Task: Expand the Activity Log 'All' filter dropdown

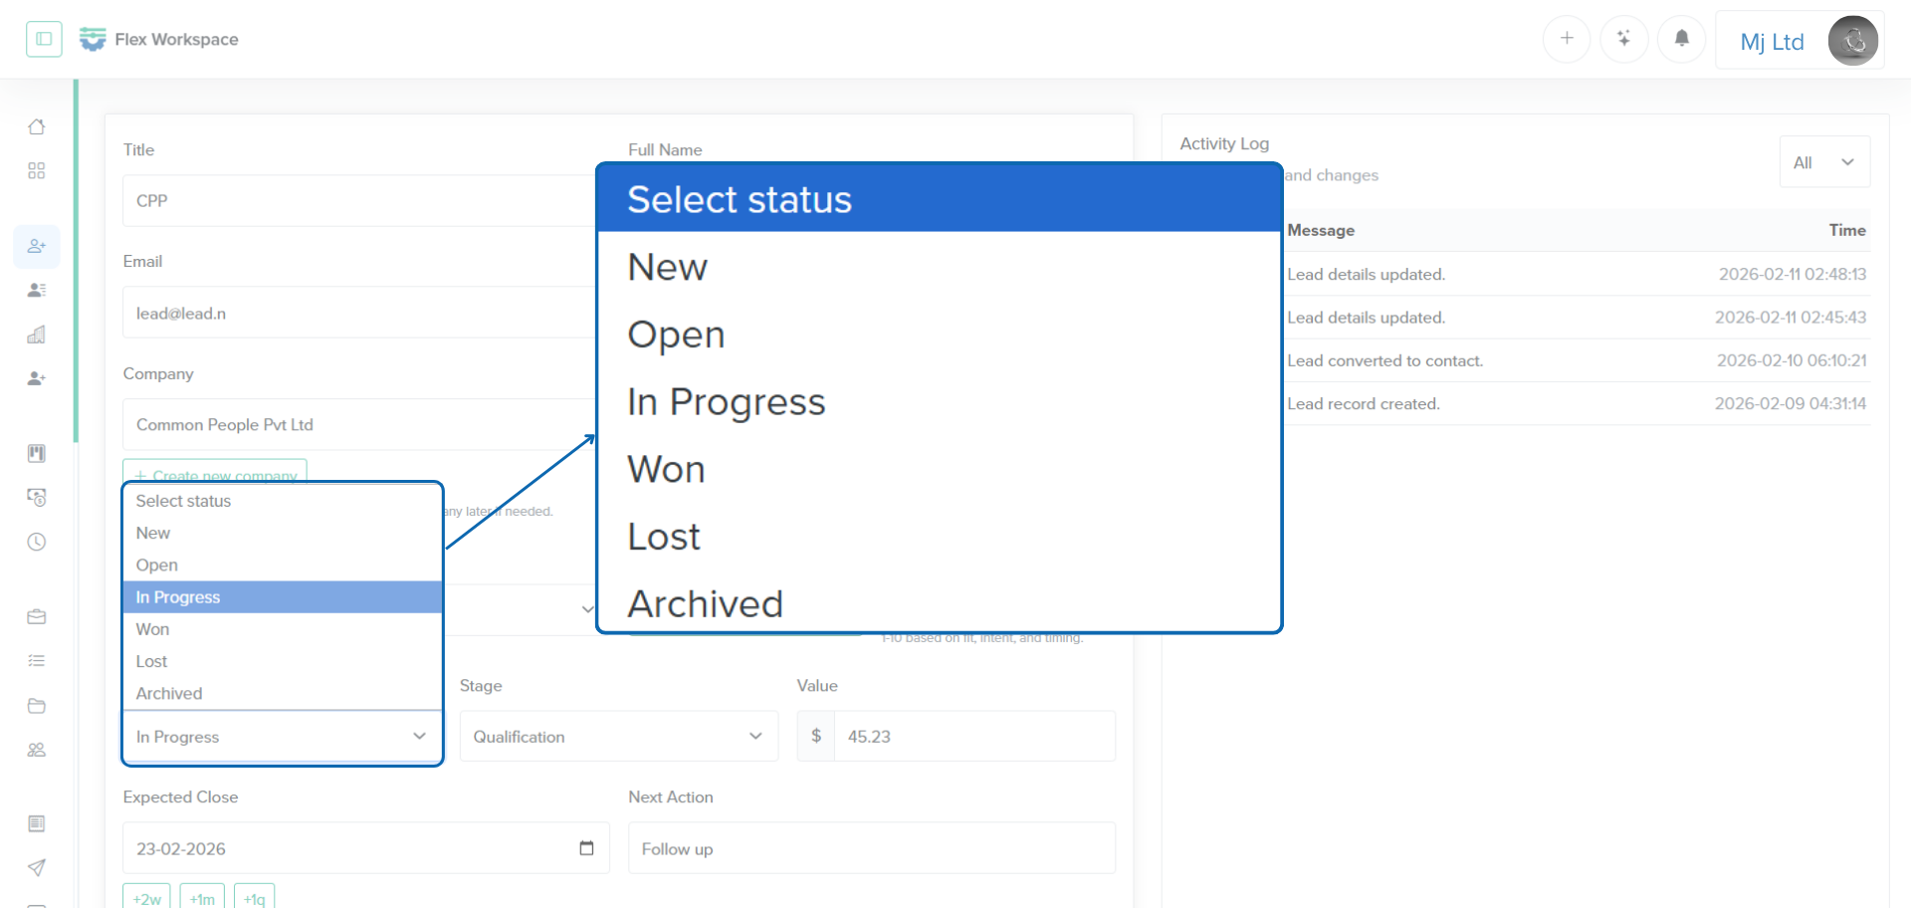Action: (x=1823, y=162)
